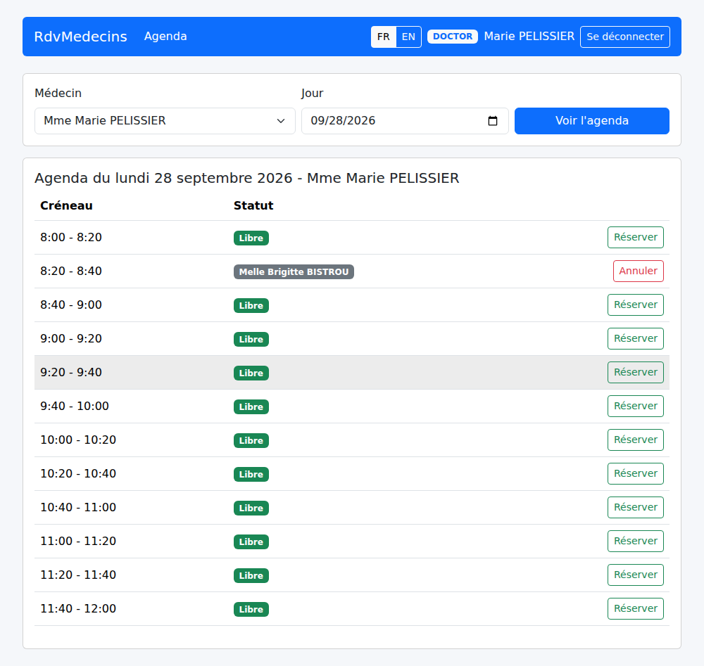
Task: Open the calendar picker icon in Jour field
Action: [493, 121]
